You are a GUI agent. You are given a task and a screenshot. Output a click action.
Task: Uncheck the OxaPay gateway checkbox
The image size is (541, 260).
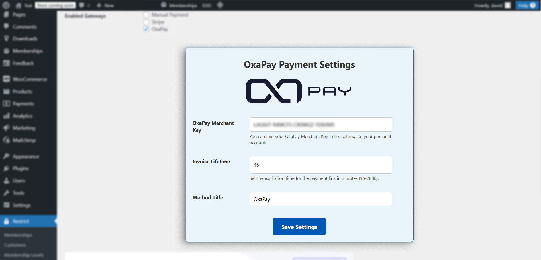(146, 29)
